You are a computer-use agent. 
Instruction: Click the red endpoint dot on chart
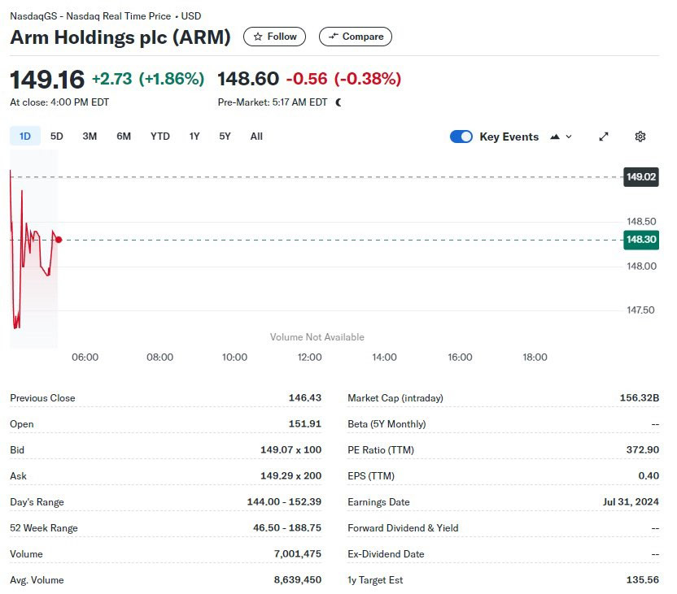[59, 240]
